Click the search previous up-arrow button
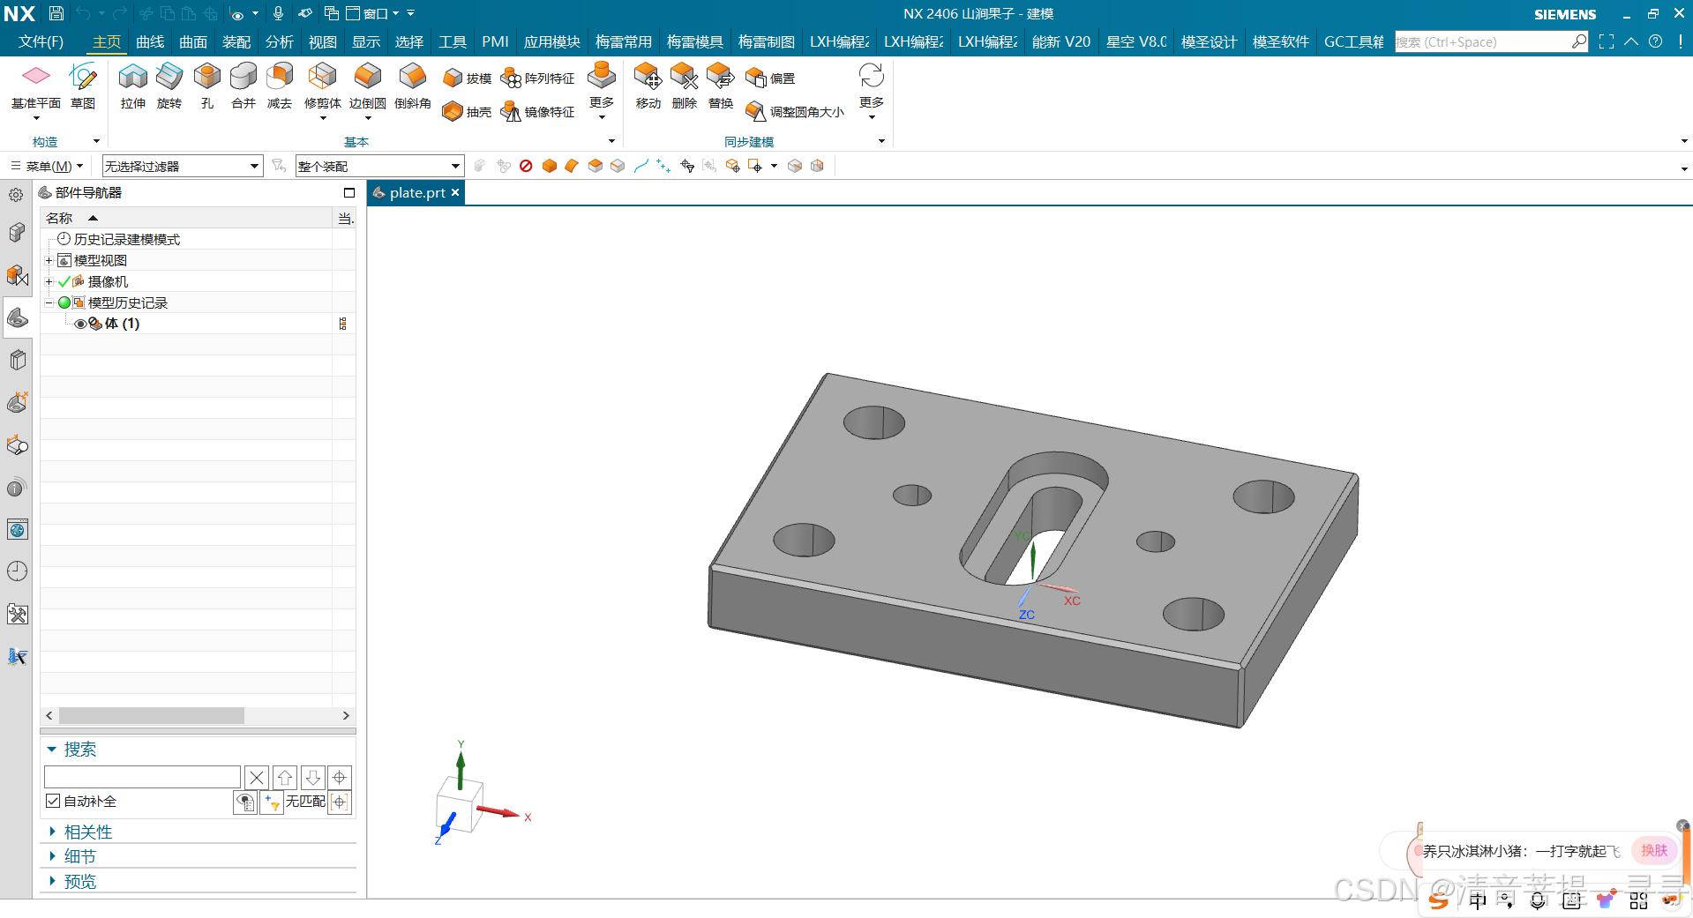The height and width of the screenshot is (918, 1693). click(285, 777)
